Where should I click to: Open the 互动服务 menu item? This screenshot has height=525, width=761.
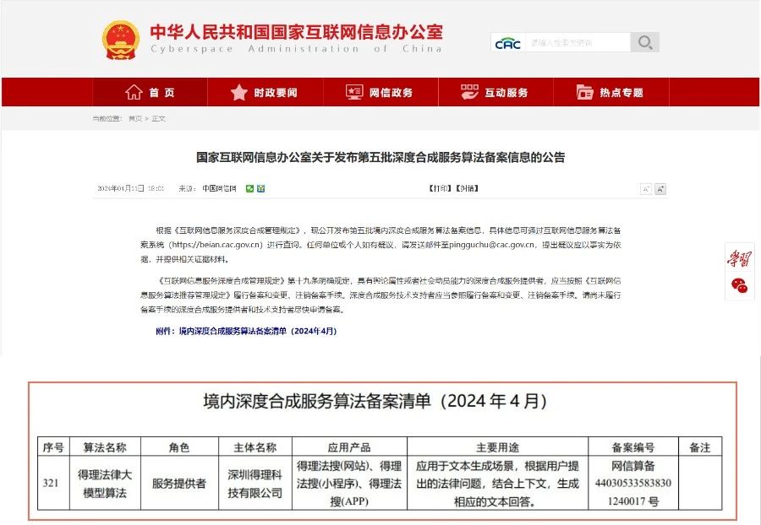(495, 92)
